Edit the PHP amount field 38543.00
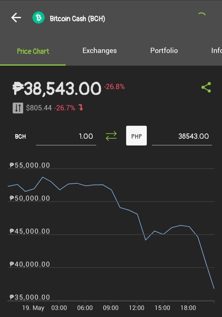This screenshot has height=317, width=222. coord(182,137)
